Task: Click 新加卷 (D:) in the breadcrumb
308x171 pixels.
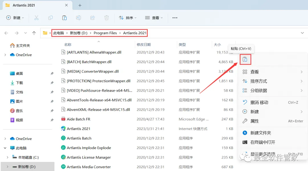Action: tap(79, 33)
